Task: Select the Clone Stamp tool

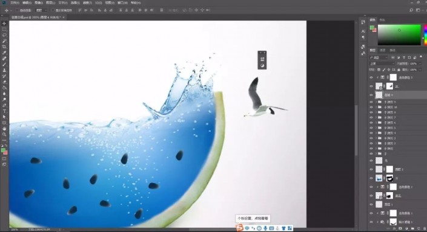Action: [x=4, y=70]
